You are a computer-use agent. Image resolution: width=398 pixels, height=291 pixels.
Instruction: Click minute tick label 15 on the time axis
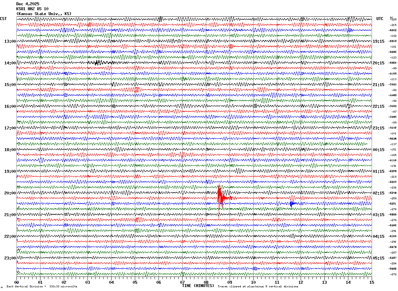pos(372,282)
